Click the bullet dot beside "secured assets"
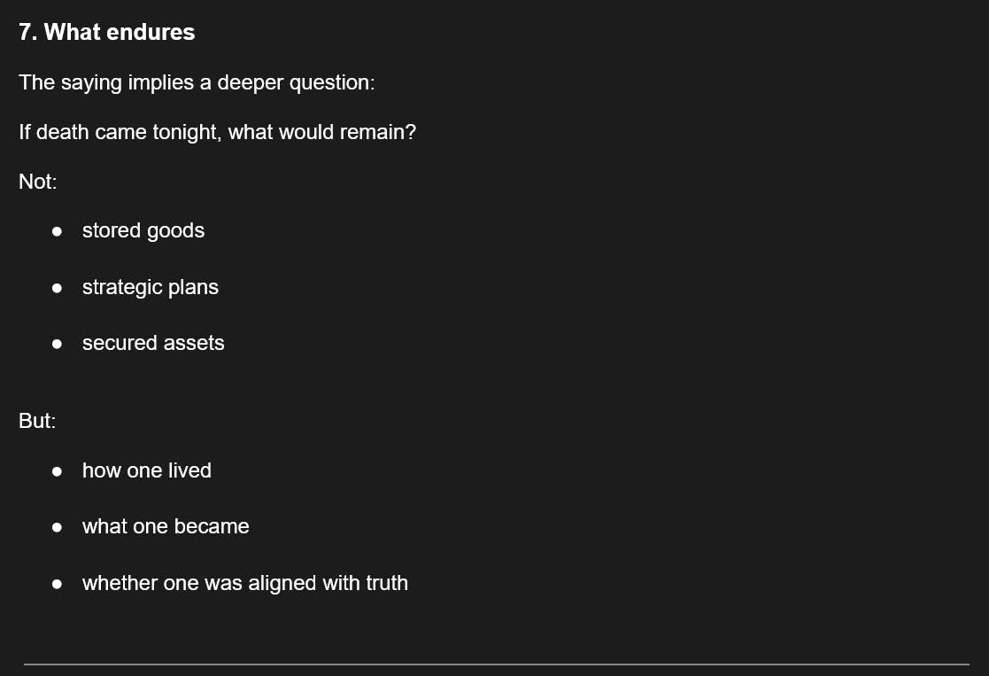 coord(57,344)
